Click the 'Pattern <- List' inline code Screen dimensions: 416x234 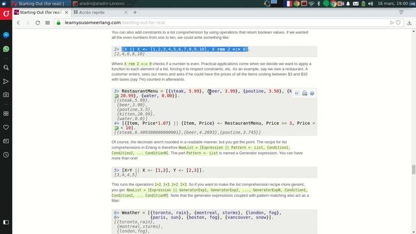tap(201, 153)
